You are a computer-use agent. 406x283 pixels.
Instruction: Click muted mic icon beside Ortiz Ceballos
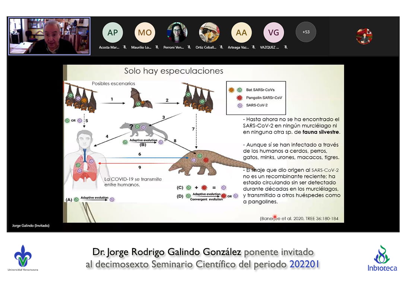coord(221,47)
